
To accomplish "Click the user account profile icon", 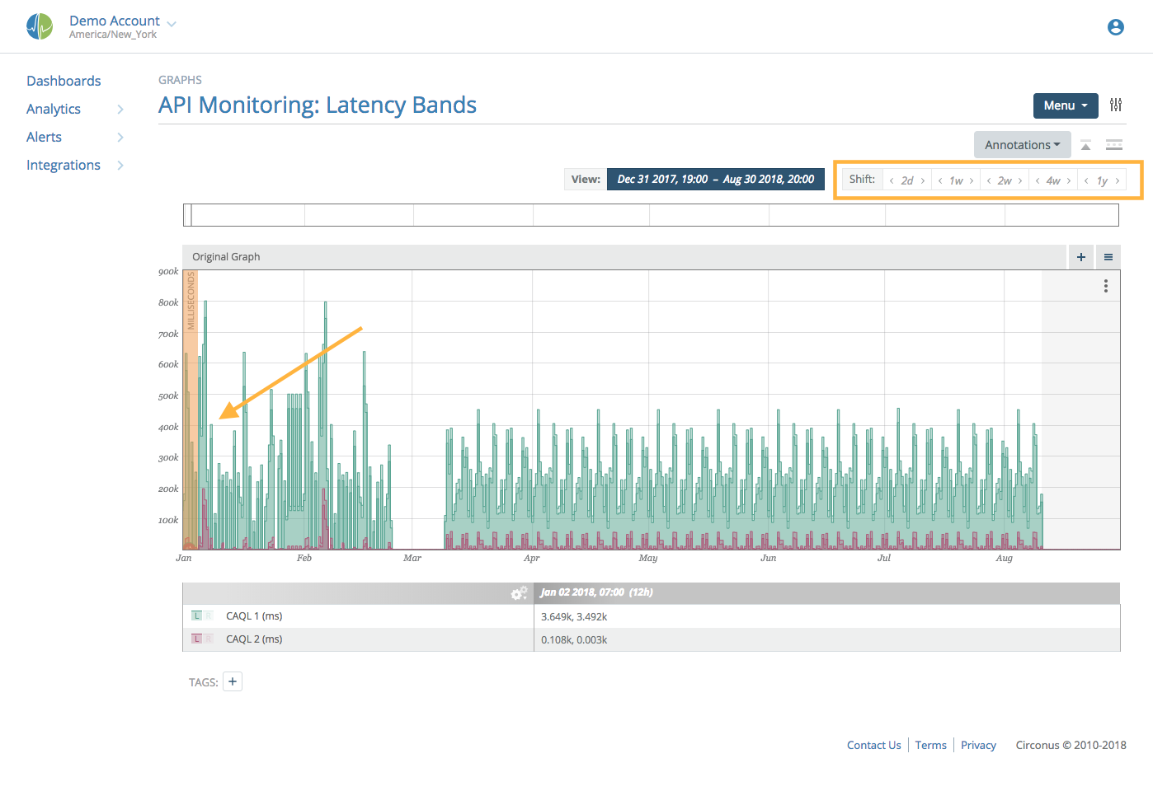I will [x=1115, y=27].
